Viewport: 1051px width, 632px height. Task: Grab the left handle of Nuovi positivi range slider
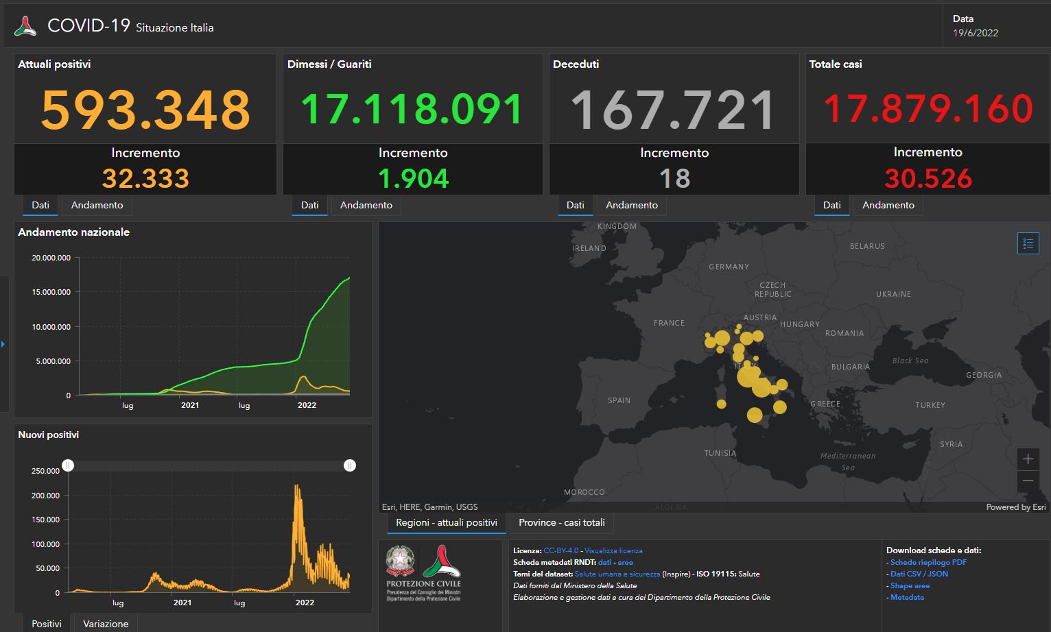[68, 465]
